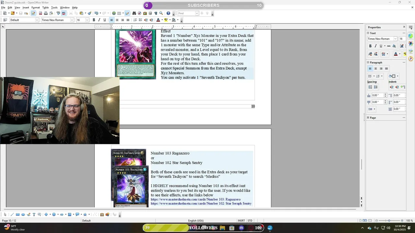Image resolution: width=415 pixels, height=233 pixels.
Task: Open font size 16 dropdown in toolbar
Action: [87, 20]
